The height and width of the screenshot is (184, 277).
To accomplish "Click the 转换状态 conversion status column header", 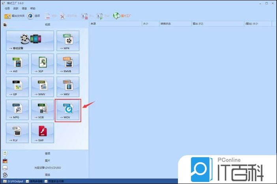I will pos(176,24).
